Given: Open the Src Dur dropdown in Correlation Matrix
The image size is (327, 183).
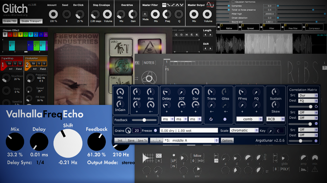Looking at the screenshot, I should tap(308, 95).
